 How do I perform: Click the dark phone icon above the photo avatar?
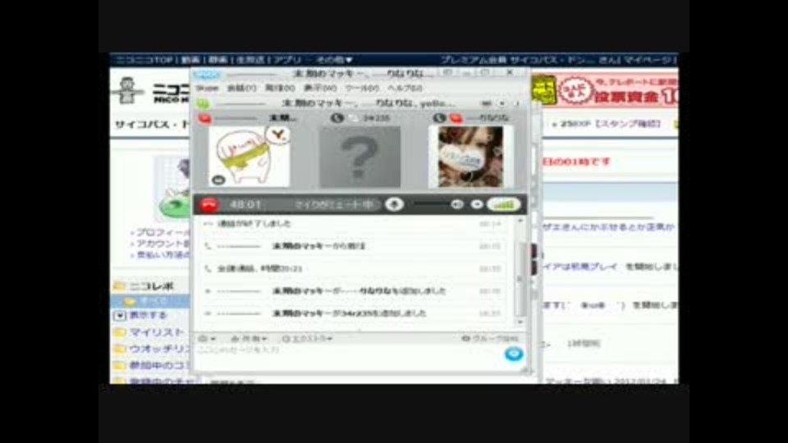[x=439, y=118]
